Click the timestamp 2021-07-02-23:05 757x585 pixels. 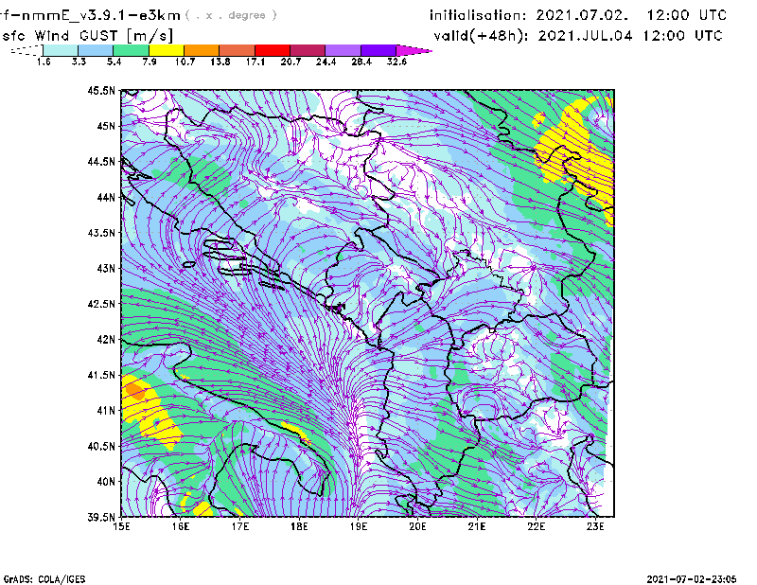[x=692, y=579]
